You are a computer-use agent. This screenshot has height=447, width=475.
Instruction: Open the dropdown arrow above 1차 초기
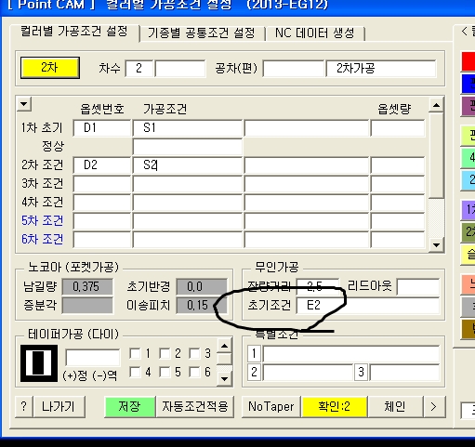(24, 104)
